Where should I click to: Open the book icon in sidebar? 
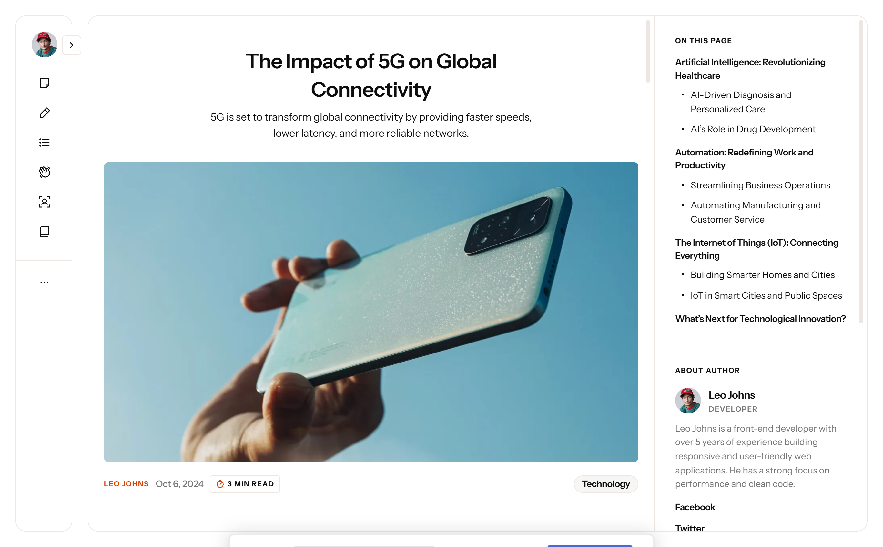coord(44,232)
